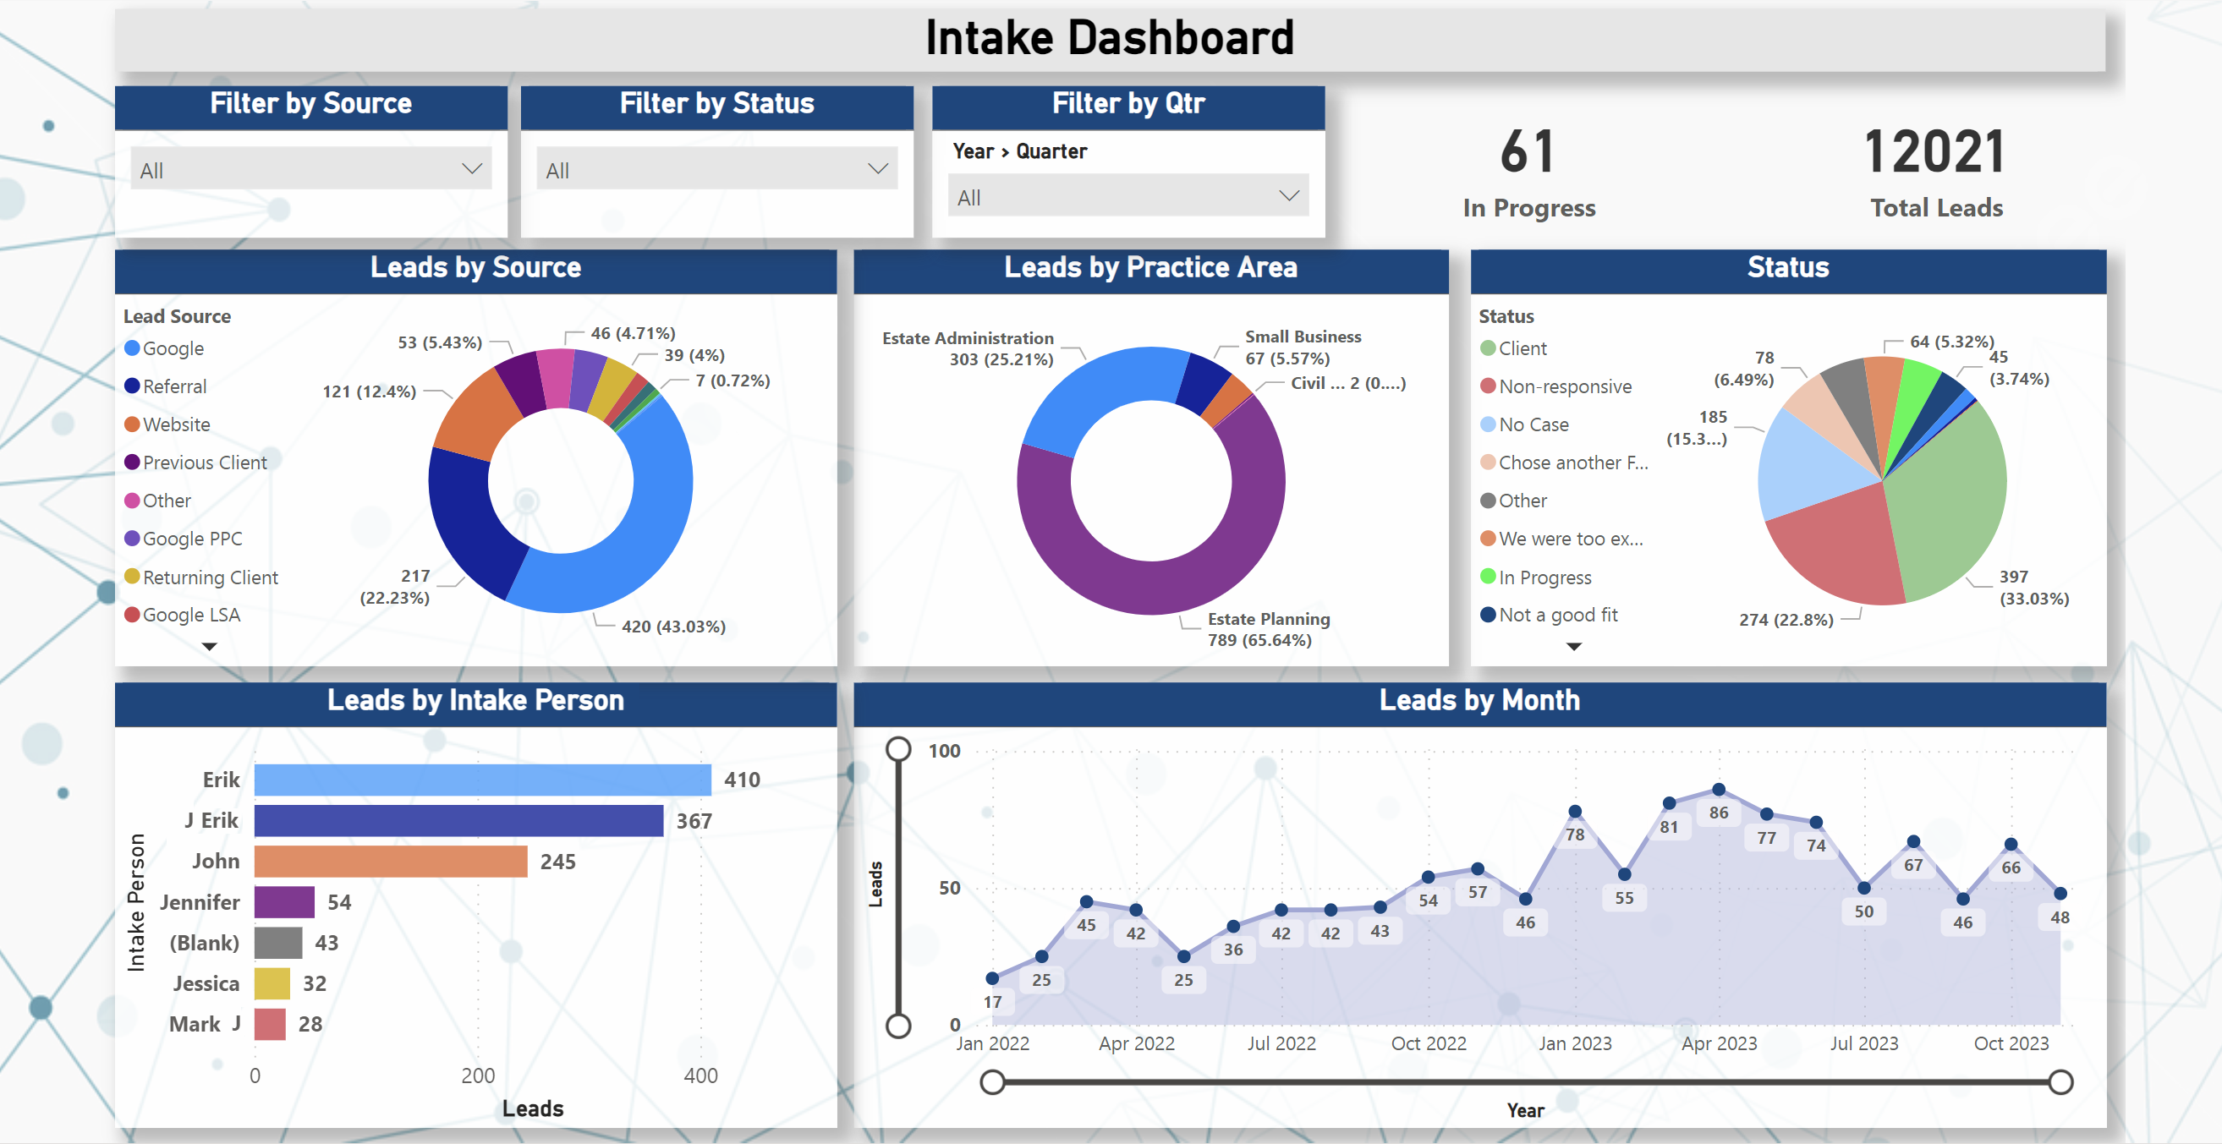
Task: Click the John bar with 245 leads
Action: click(390, 862)
